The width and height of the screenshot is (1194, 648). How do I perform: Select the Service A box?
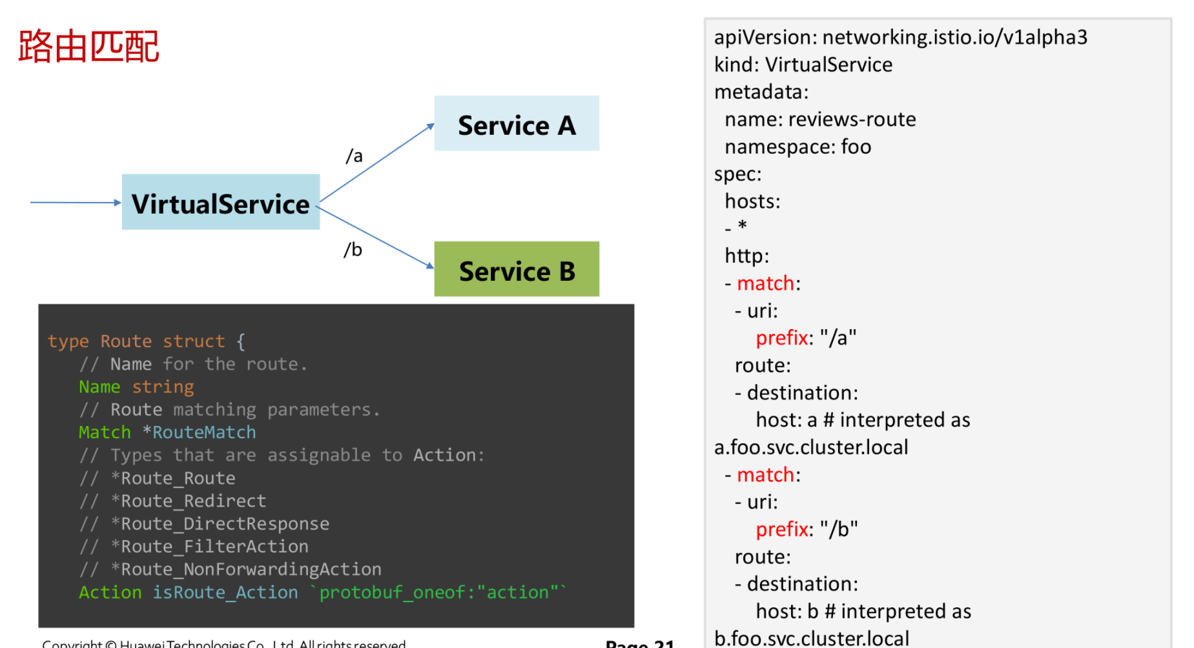pos(516,124)
